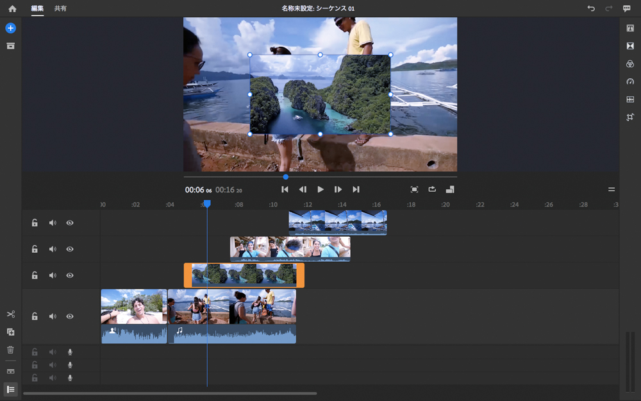Image resolution: width=641 pixels, height=401 pixels.
Task: Open the Color panel icon
Action: coord(630,64)
